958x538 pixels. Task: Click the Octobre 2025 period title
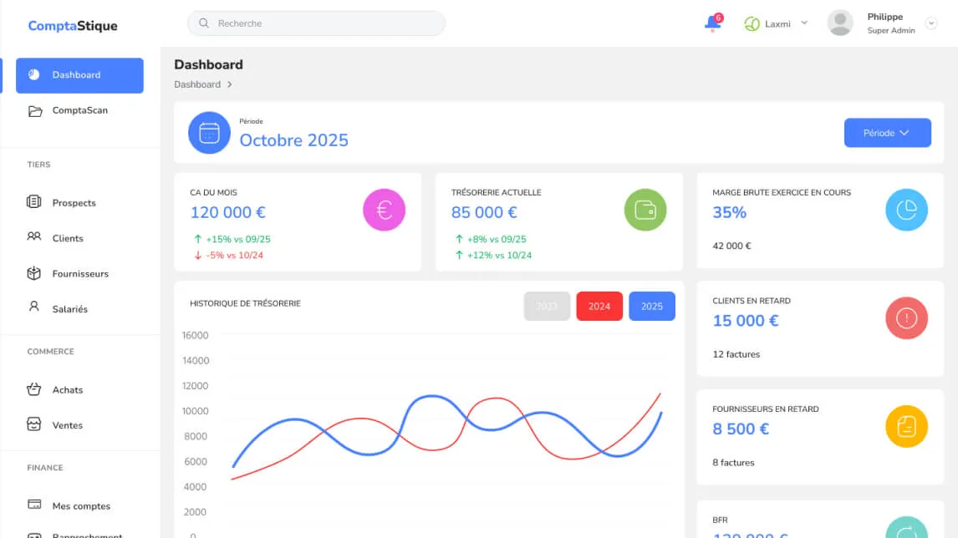(294, 140)
